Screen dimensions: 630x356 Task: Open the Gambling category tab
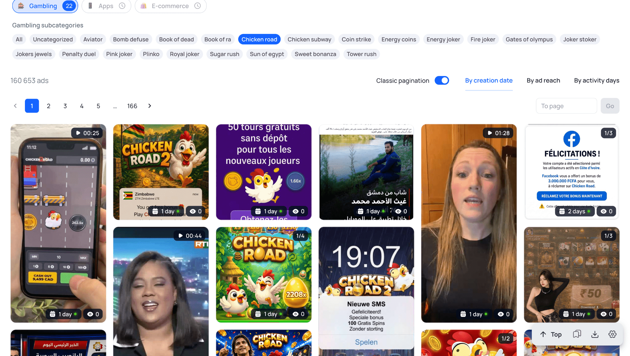point(45,6)
